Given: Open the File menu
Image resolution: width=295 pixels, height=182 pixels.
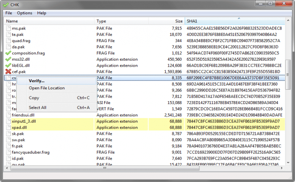Looking at the screenshot, I should coord(9,13).
